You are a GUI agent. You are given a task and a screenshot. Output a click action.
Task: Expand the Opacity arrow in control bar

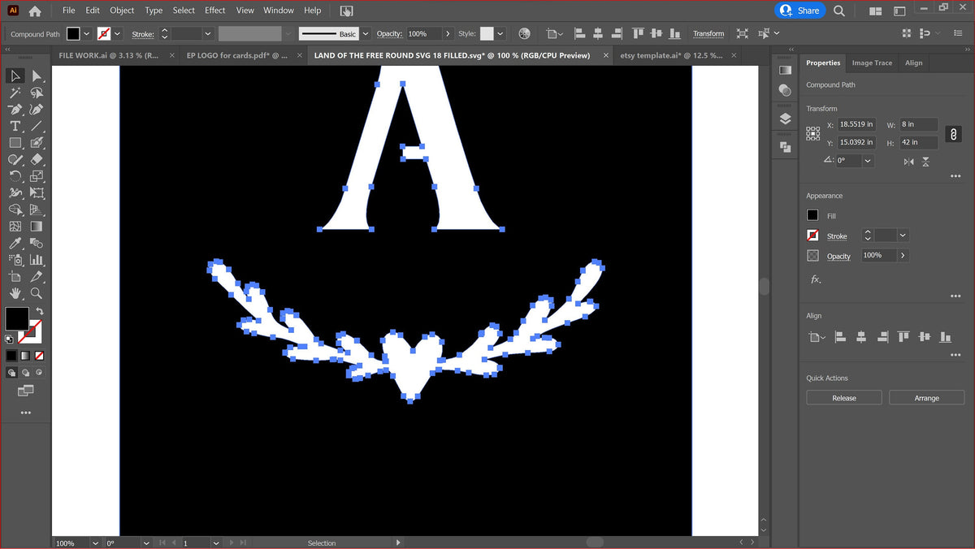[448, 33]
